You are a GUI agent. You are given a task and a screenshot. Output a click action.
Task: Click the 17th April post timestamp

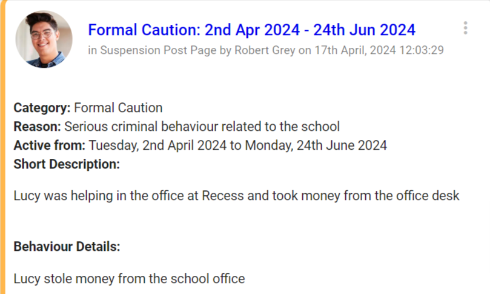click(x=379, y=50)
